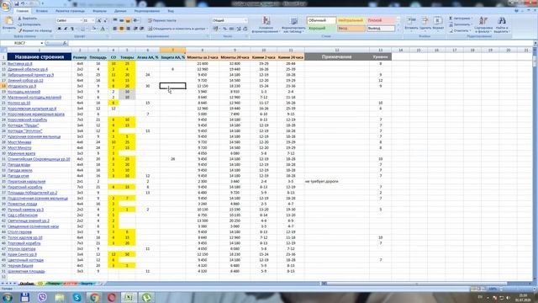Expand the cell styles gallery
Viewport: 538px width, 303px height.
[398, 30]
